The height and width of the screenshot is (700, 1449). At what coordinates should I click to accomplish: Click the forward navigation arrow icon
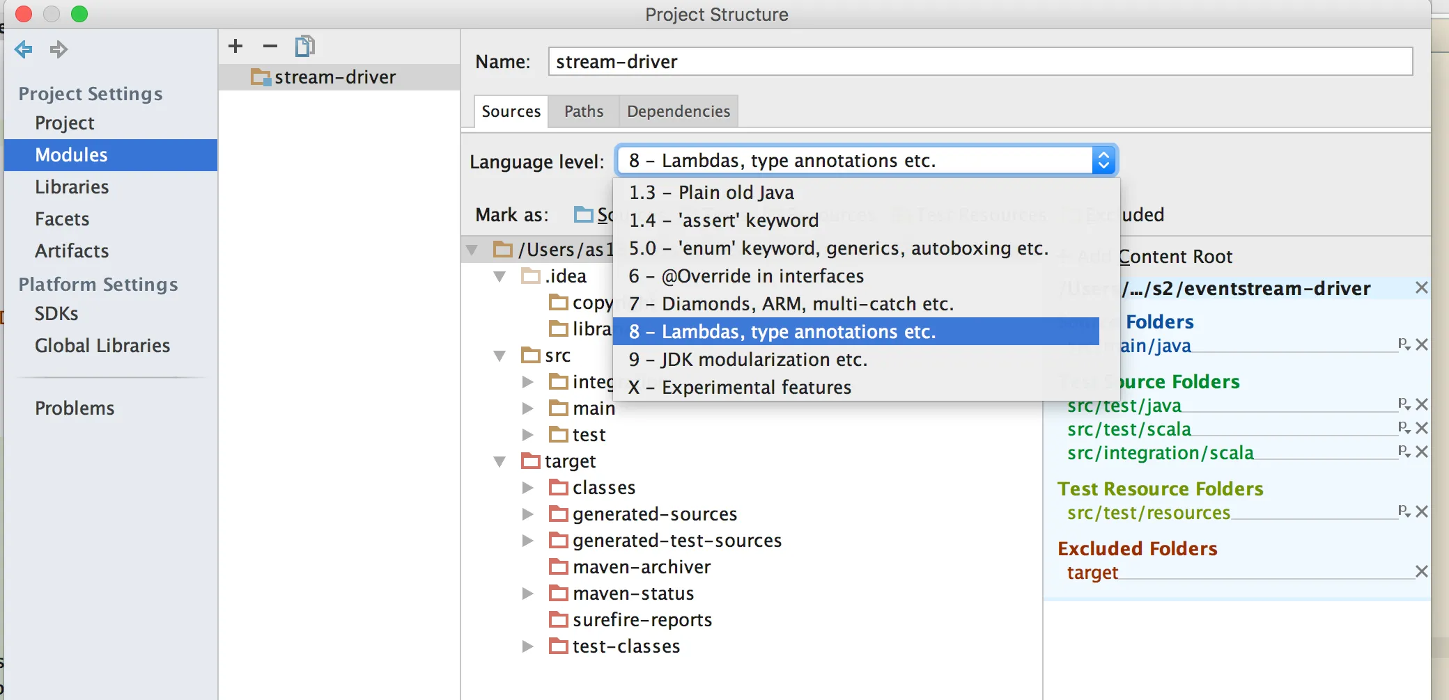coord(59,49)
